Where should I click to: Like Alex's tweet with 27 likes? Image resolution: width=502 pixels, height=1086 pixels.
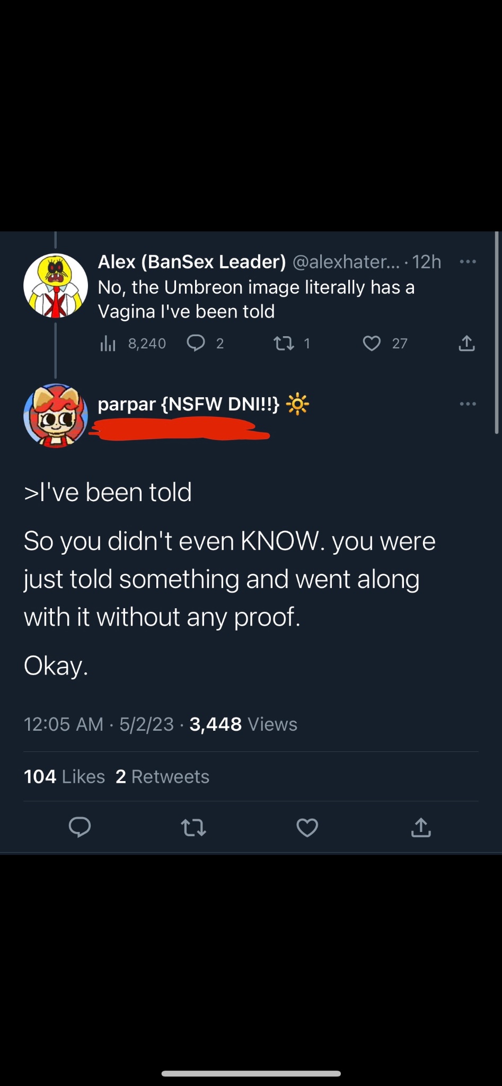coord(372,344)
